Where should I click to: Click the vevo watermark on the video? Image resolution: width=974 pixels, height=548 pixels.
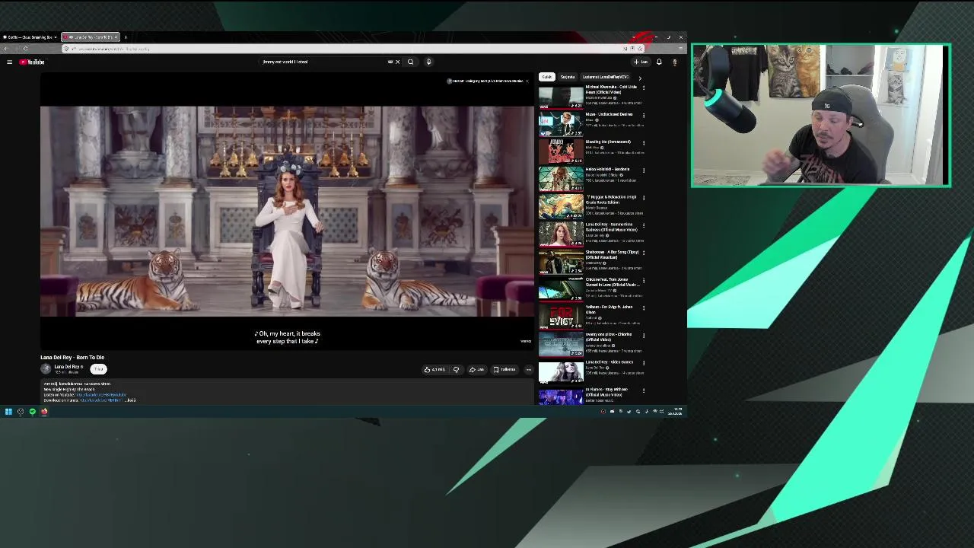coord(526,341)
